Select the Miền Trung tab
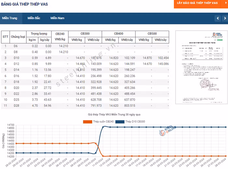 [9, 18]
